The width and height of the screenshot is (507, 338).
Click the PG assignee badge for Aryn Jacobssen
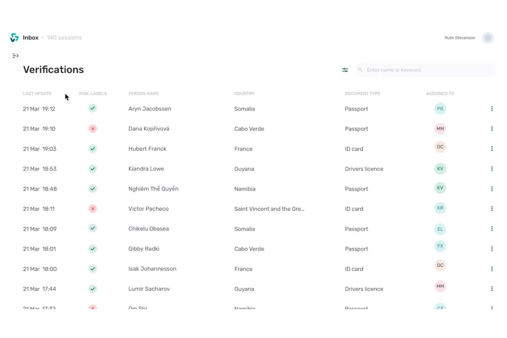coord(440,109)
